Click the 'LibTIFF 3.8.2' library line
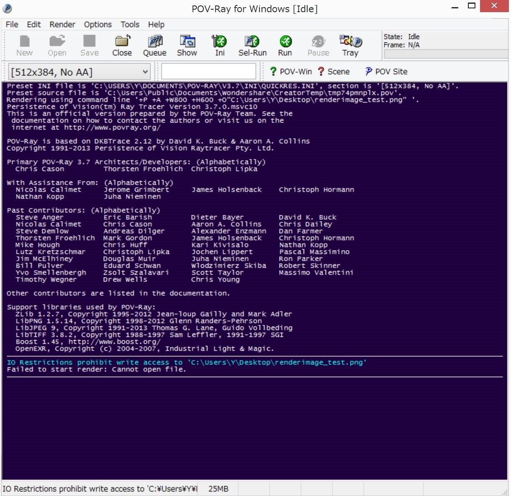511x496 pixels. (x=149, y=335)
